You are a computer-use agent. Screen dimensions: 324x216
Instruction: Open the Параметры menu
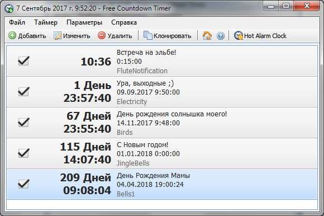tap(84, 22)
